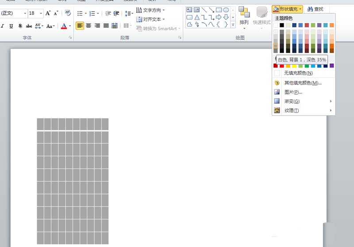This screenshot has height=247, width=354.
Task: Select the gray table on slide
Action: 73,181
